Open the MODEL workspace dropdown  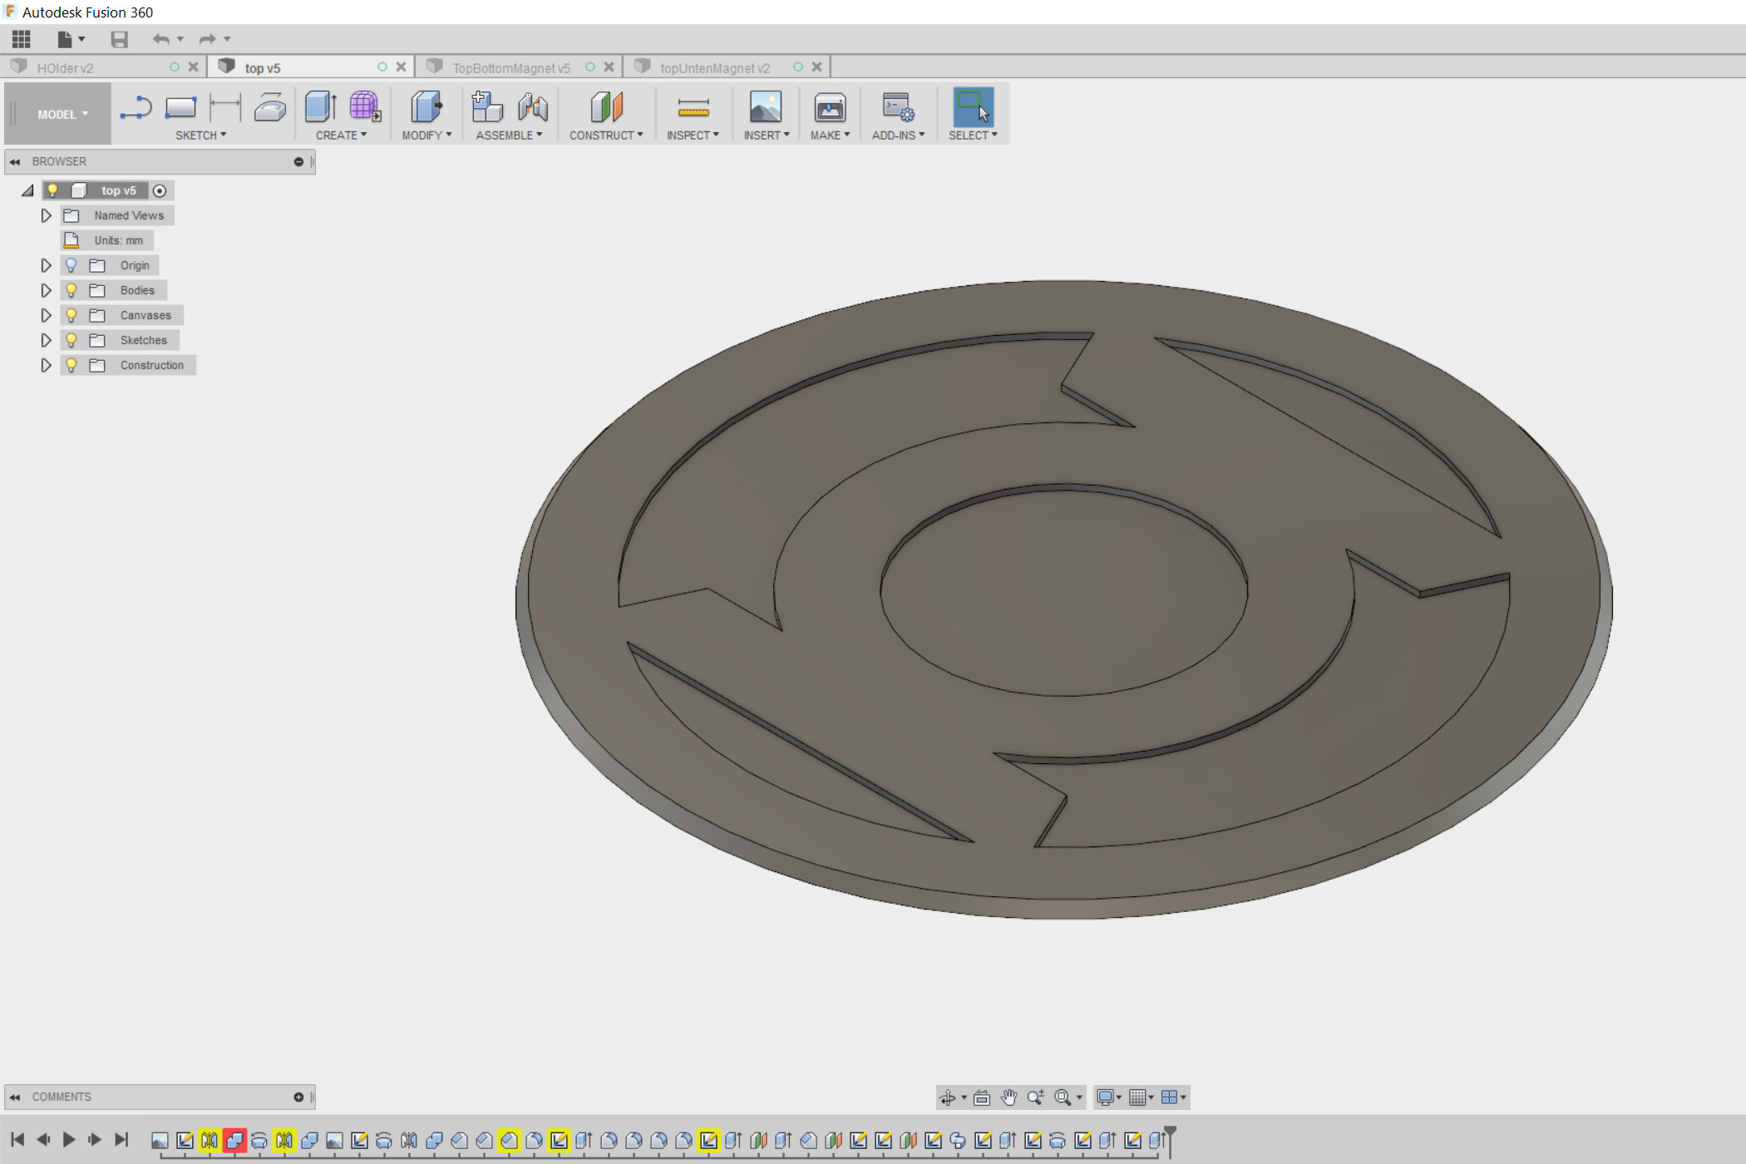(62, 115)
